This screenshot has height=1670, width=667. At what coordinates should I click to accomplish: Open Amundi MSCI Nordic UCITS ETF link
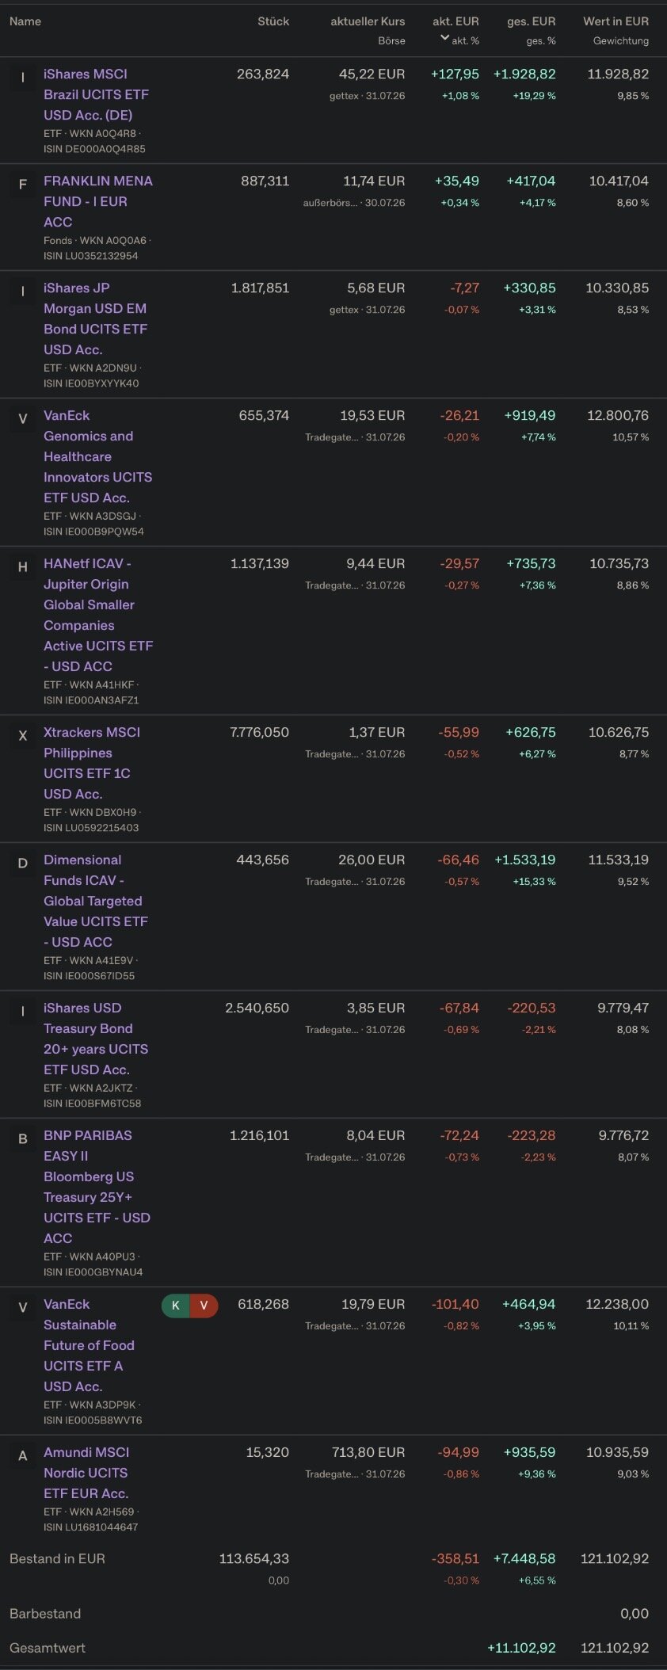coord(86,1473)
